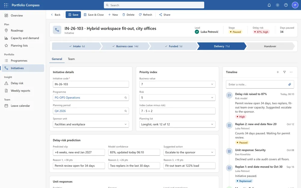Filter the Timeline entries
The width and height of the screenshot is (301, 188).
(x=284, y=72)
